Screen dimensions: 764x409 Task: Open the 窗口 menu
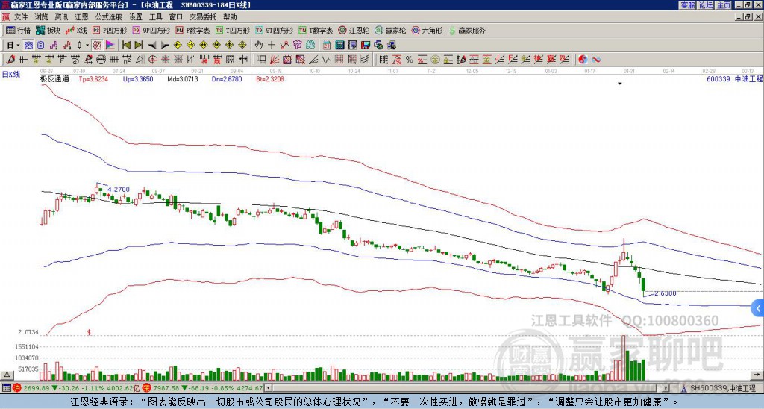(x=176, y=17)
